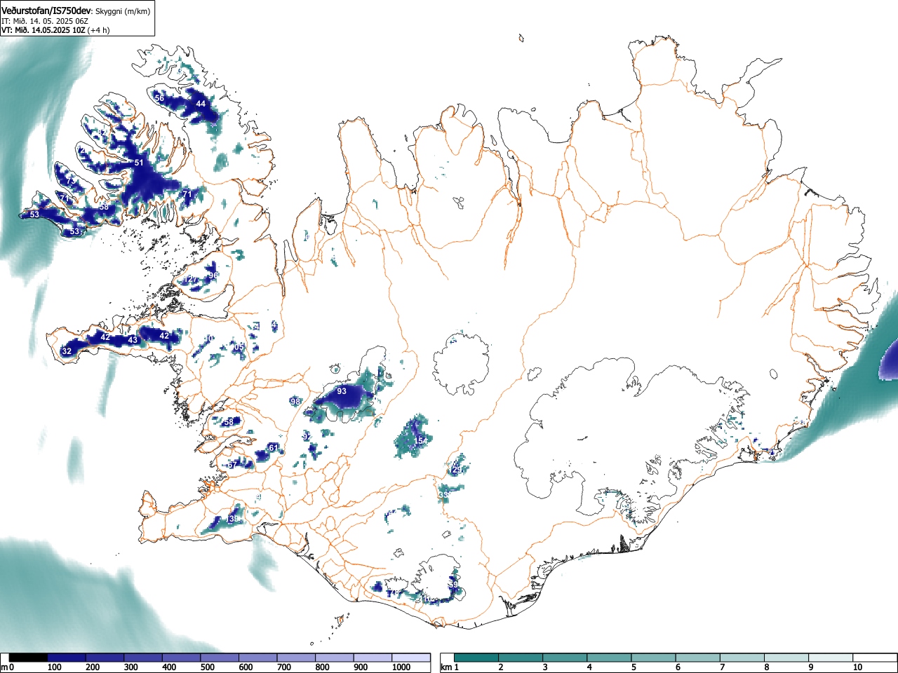Click the palest 1000 m legend segment
Image resolution: width=898 pixels, height=673 pixels.
coord(411,658)
